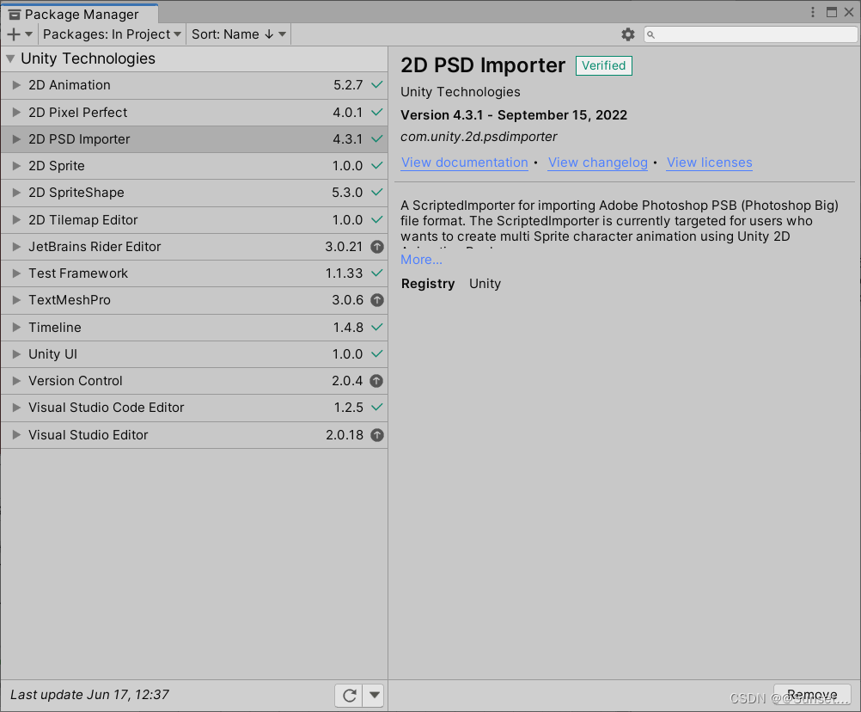Collapse the Unity Technologies group
The image size is (861, 712).
(10, 58)
